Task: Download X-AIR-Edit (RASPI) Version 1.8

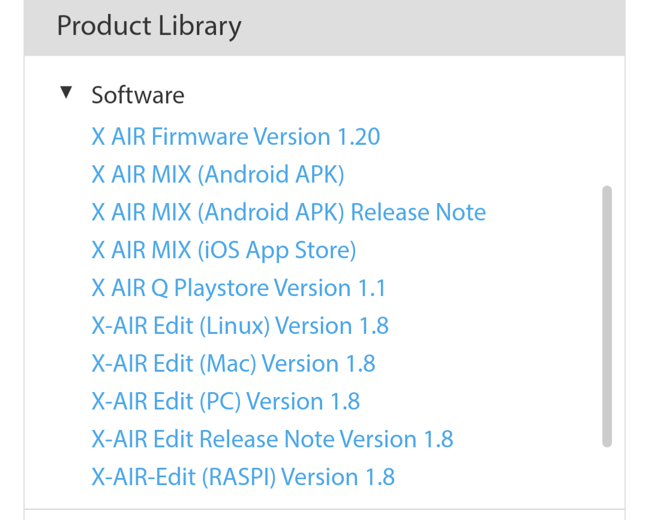Action: pos(243,477)
